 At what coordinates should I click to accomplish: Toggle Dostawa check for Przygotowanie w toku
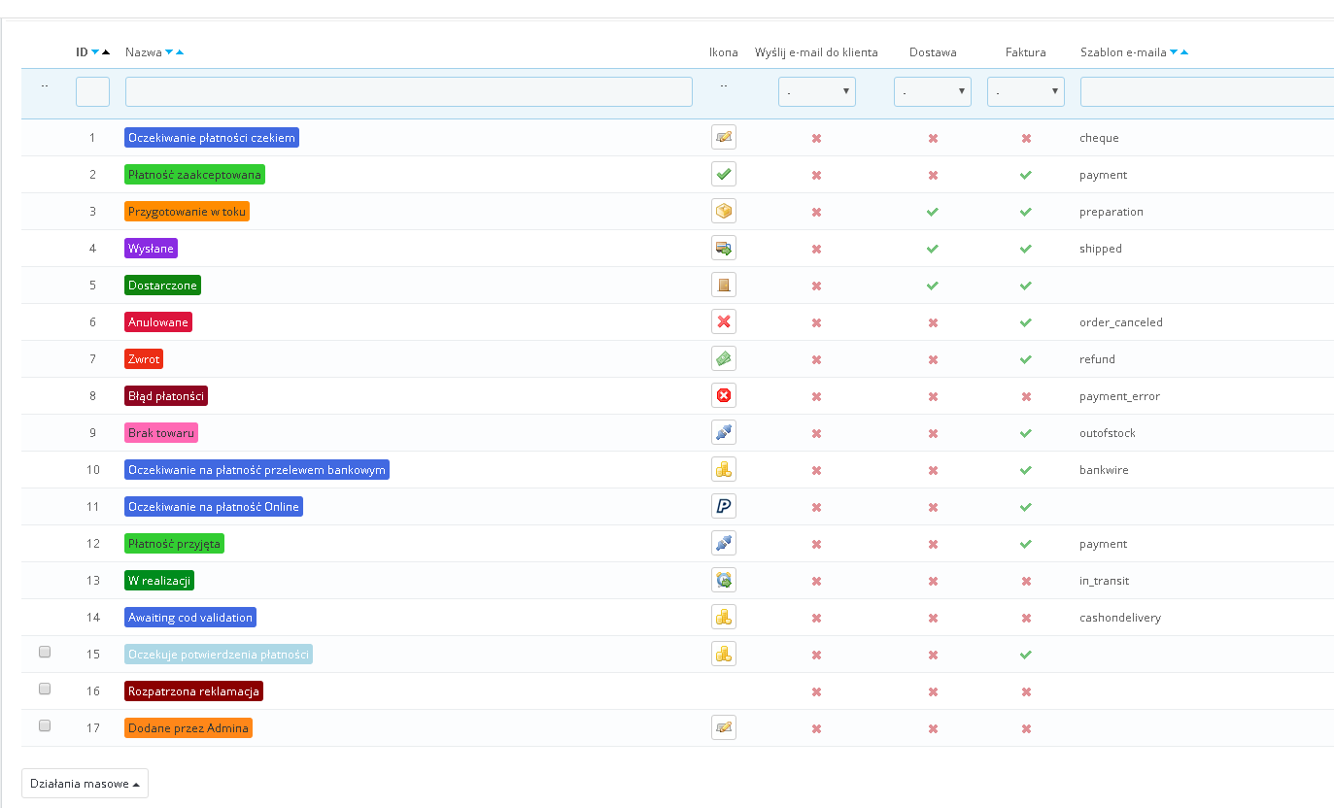933,212
